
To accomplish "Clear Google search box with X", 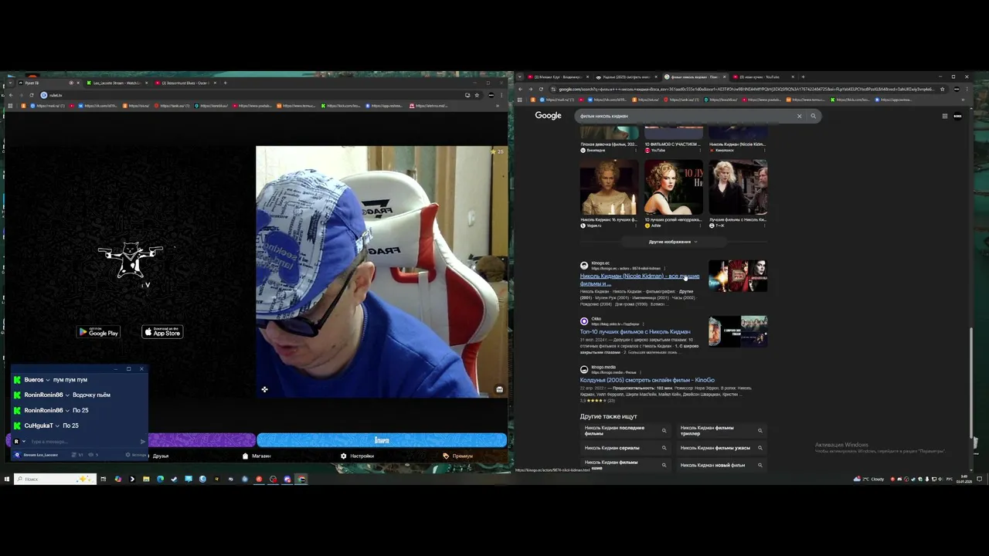I will point(799,116).
